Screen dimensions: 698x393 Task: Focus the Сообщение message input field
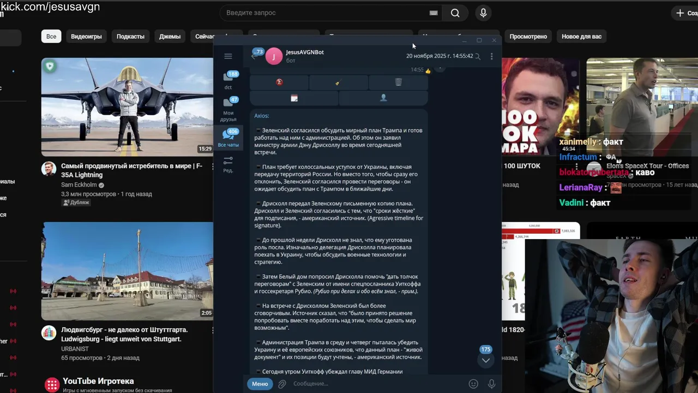tap(378, 384)
